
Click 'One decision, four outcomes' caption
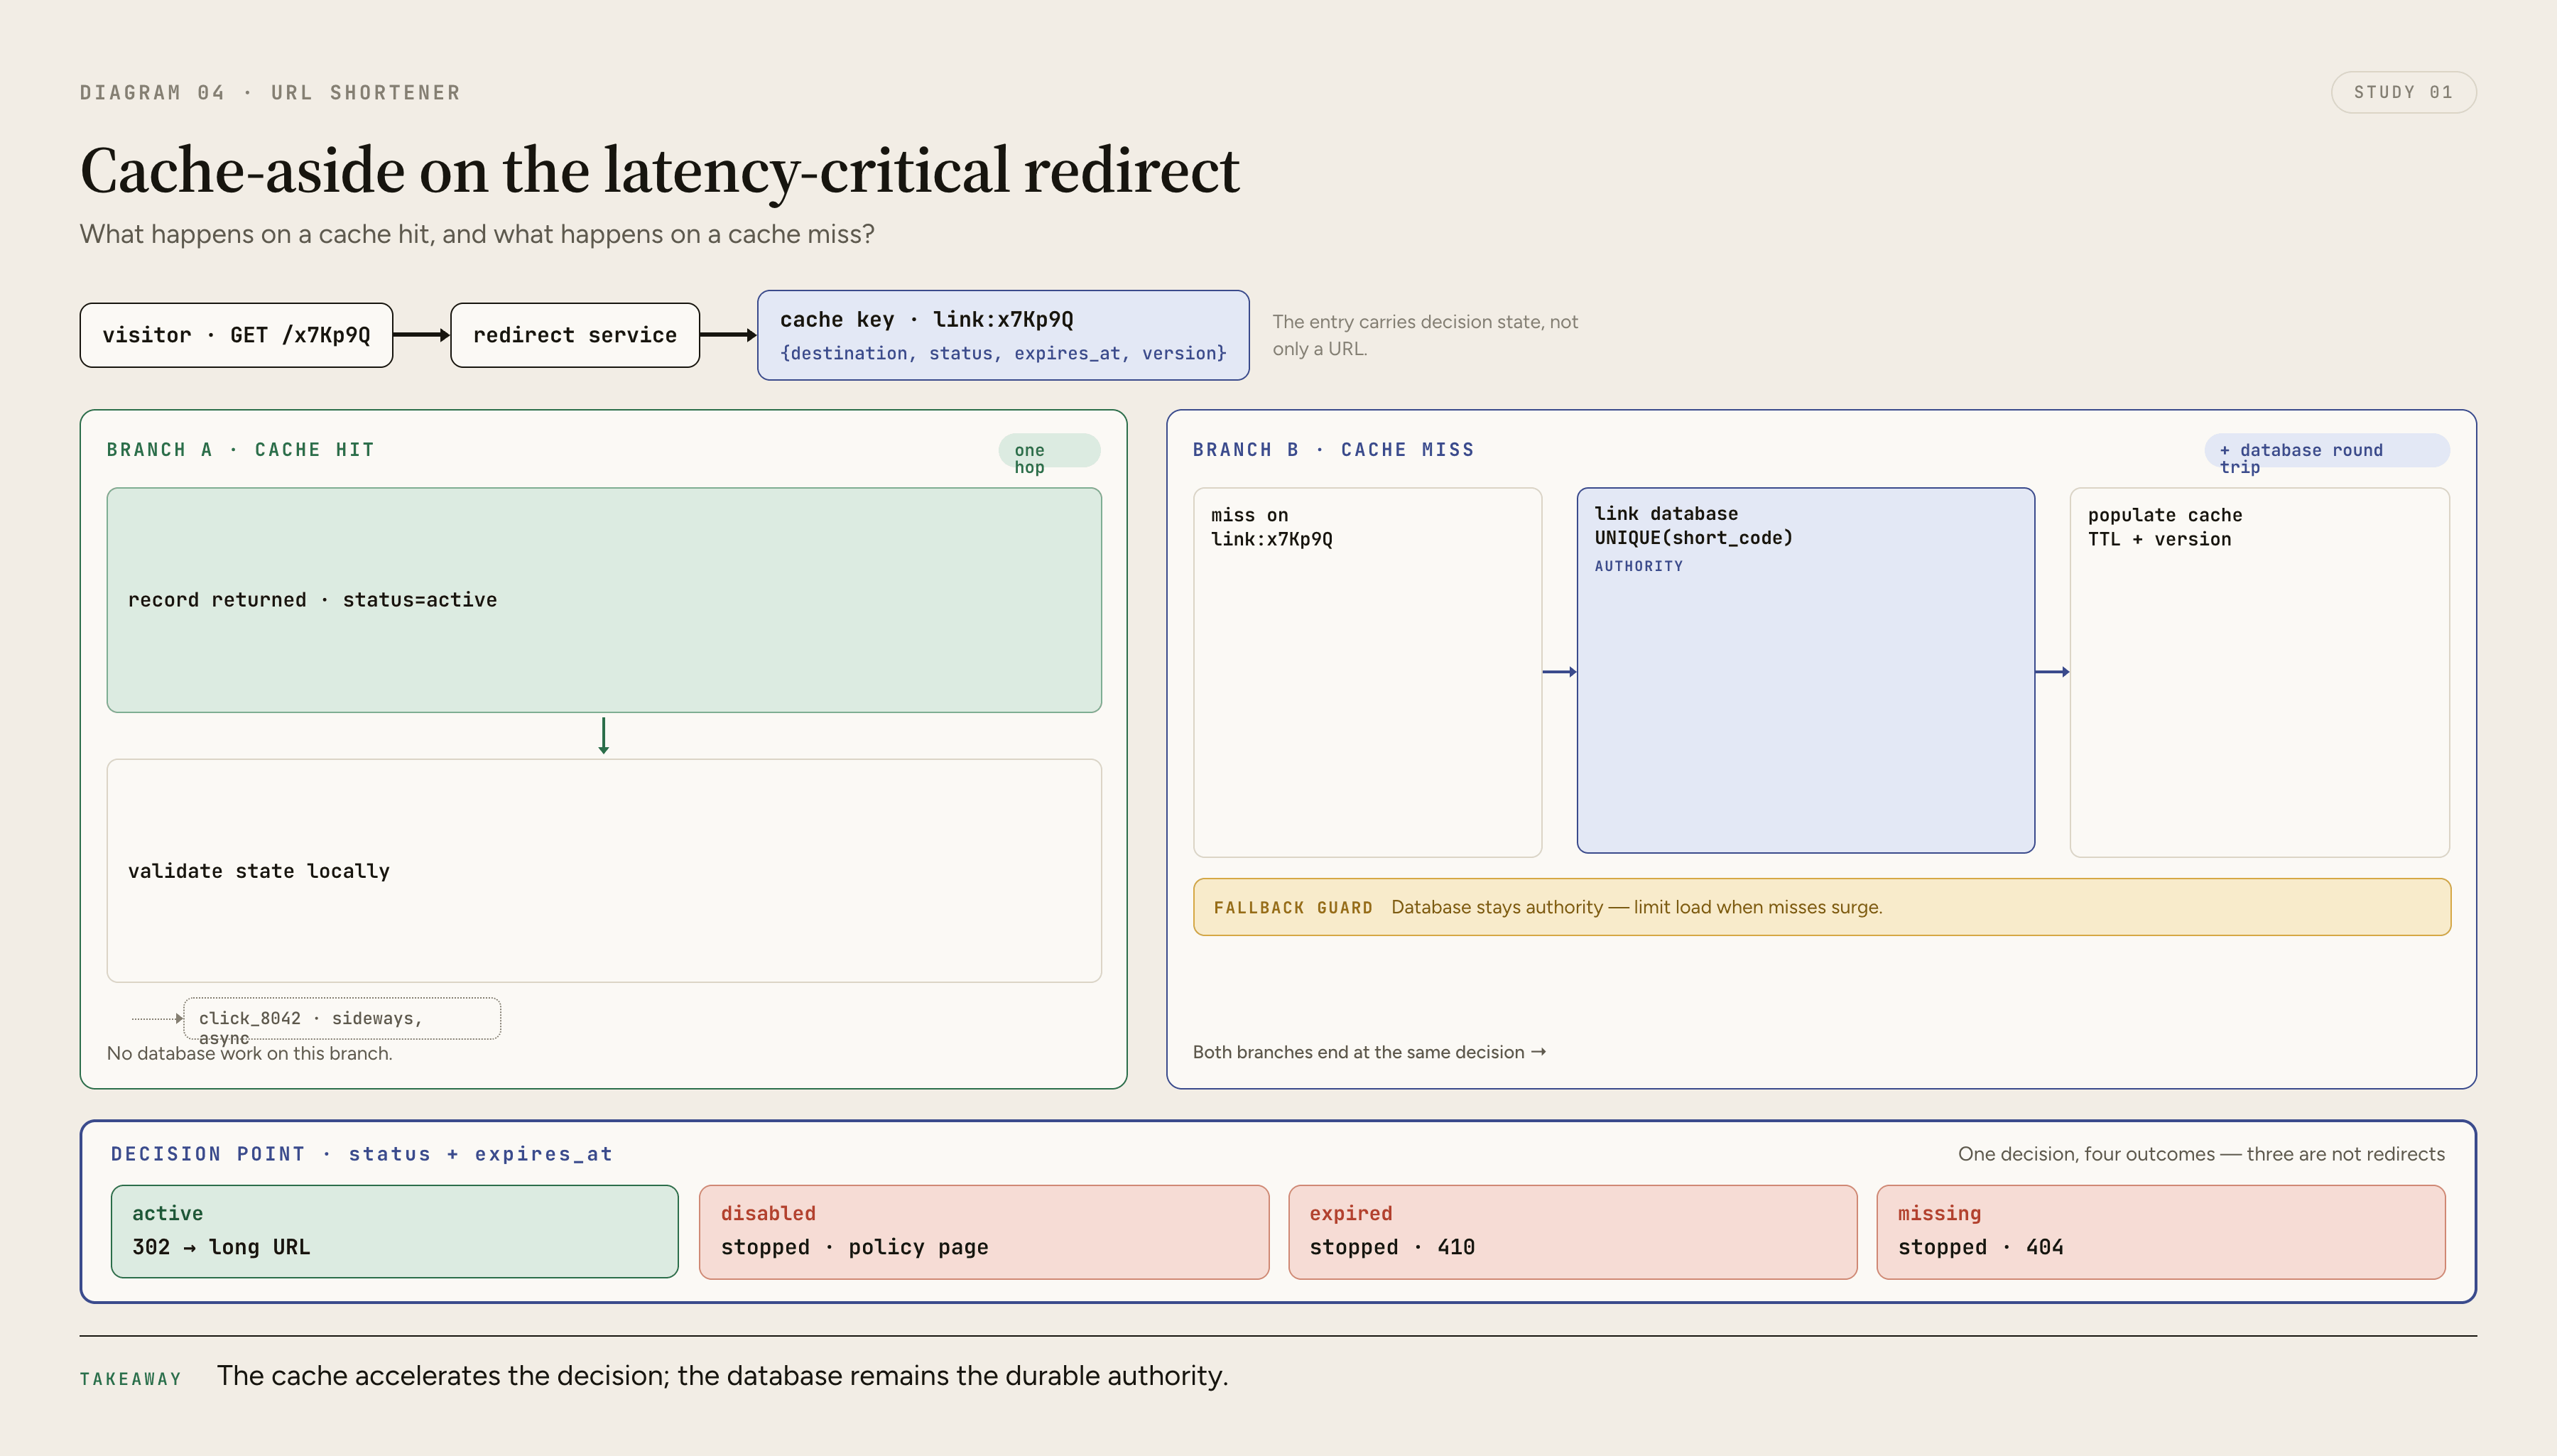(2201, 1154)
